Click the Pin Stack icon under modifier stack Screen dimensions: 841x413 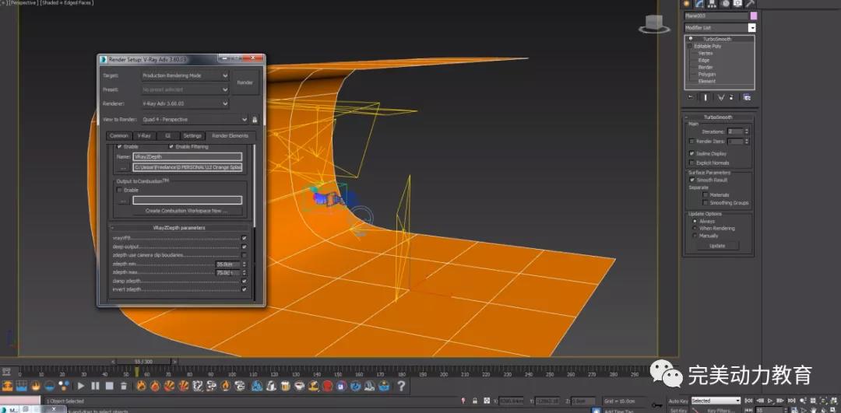(x=689, y=97)
